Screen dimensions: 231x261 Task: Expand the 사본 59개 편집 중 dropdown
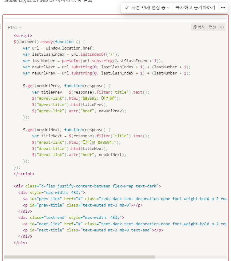[x=147, y=8]
